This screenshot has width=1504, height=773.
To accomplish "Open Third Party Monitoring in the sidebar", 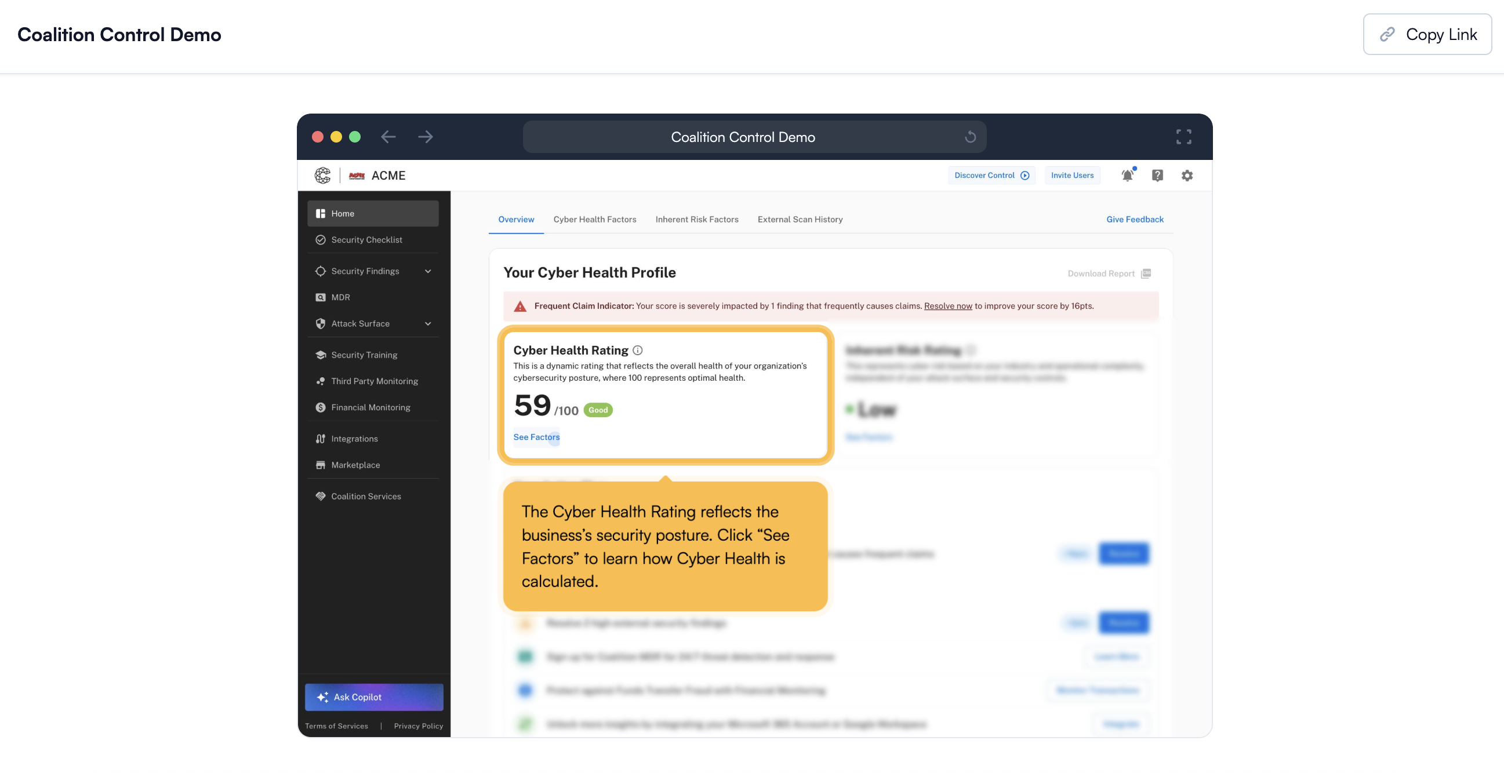I will (x=374, y=381).
